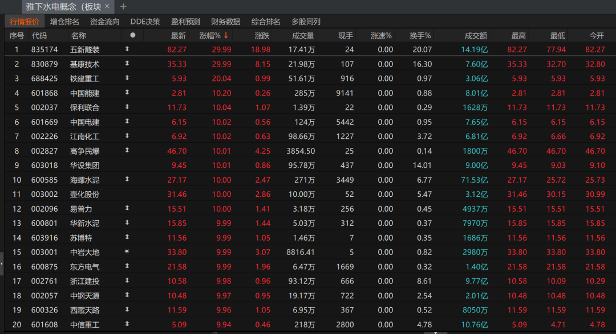This screenshot has width=616, height=334.
Task: Click marker icon in 中信重工 row
Action: click(127, 324)
